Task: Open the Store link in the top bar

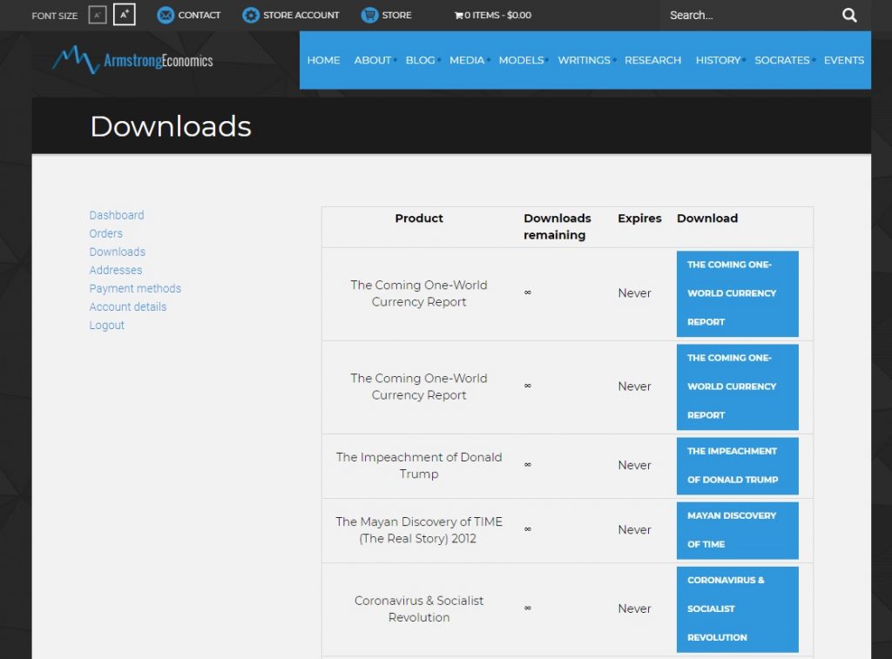Action: coord(396,16)
